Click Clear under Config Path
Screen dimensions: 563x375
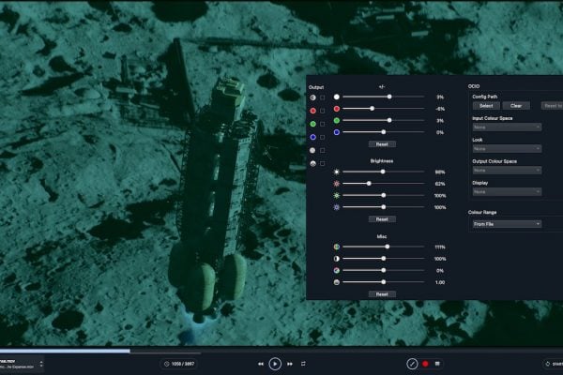tap(516, 106)
